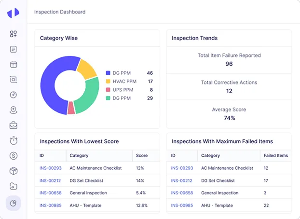
Task: Open the briefcase sidebar icon
Action: pyautogui.click(x=14, y=125)
